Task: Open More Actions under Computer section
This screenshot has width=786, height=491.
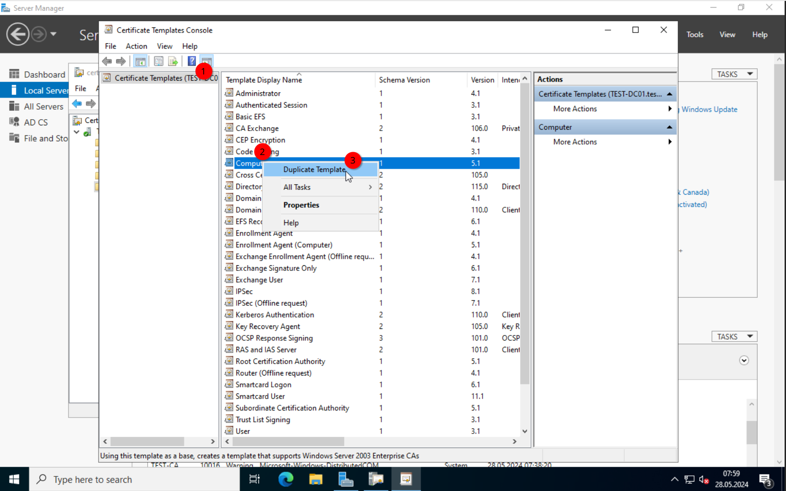Action: [605, 142]
